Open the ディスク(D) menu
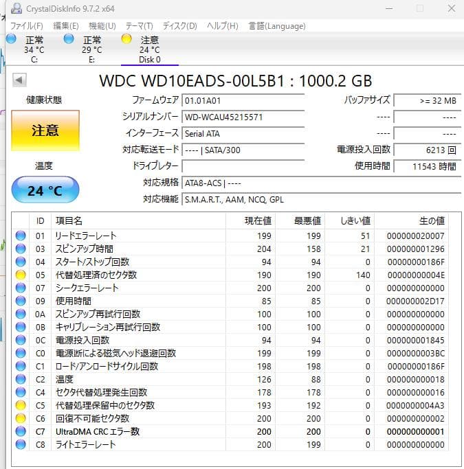This screenshot has height=469, width=464. point(179,26)
